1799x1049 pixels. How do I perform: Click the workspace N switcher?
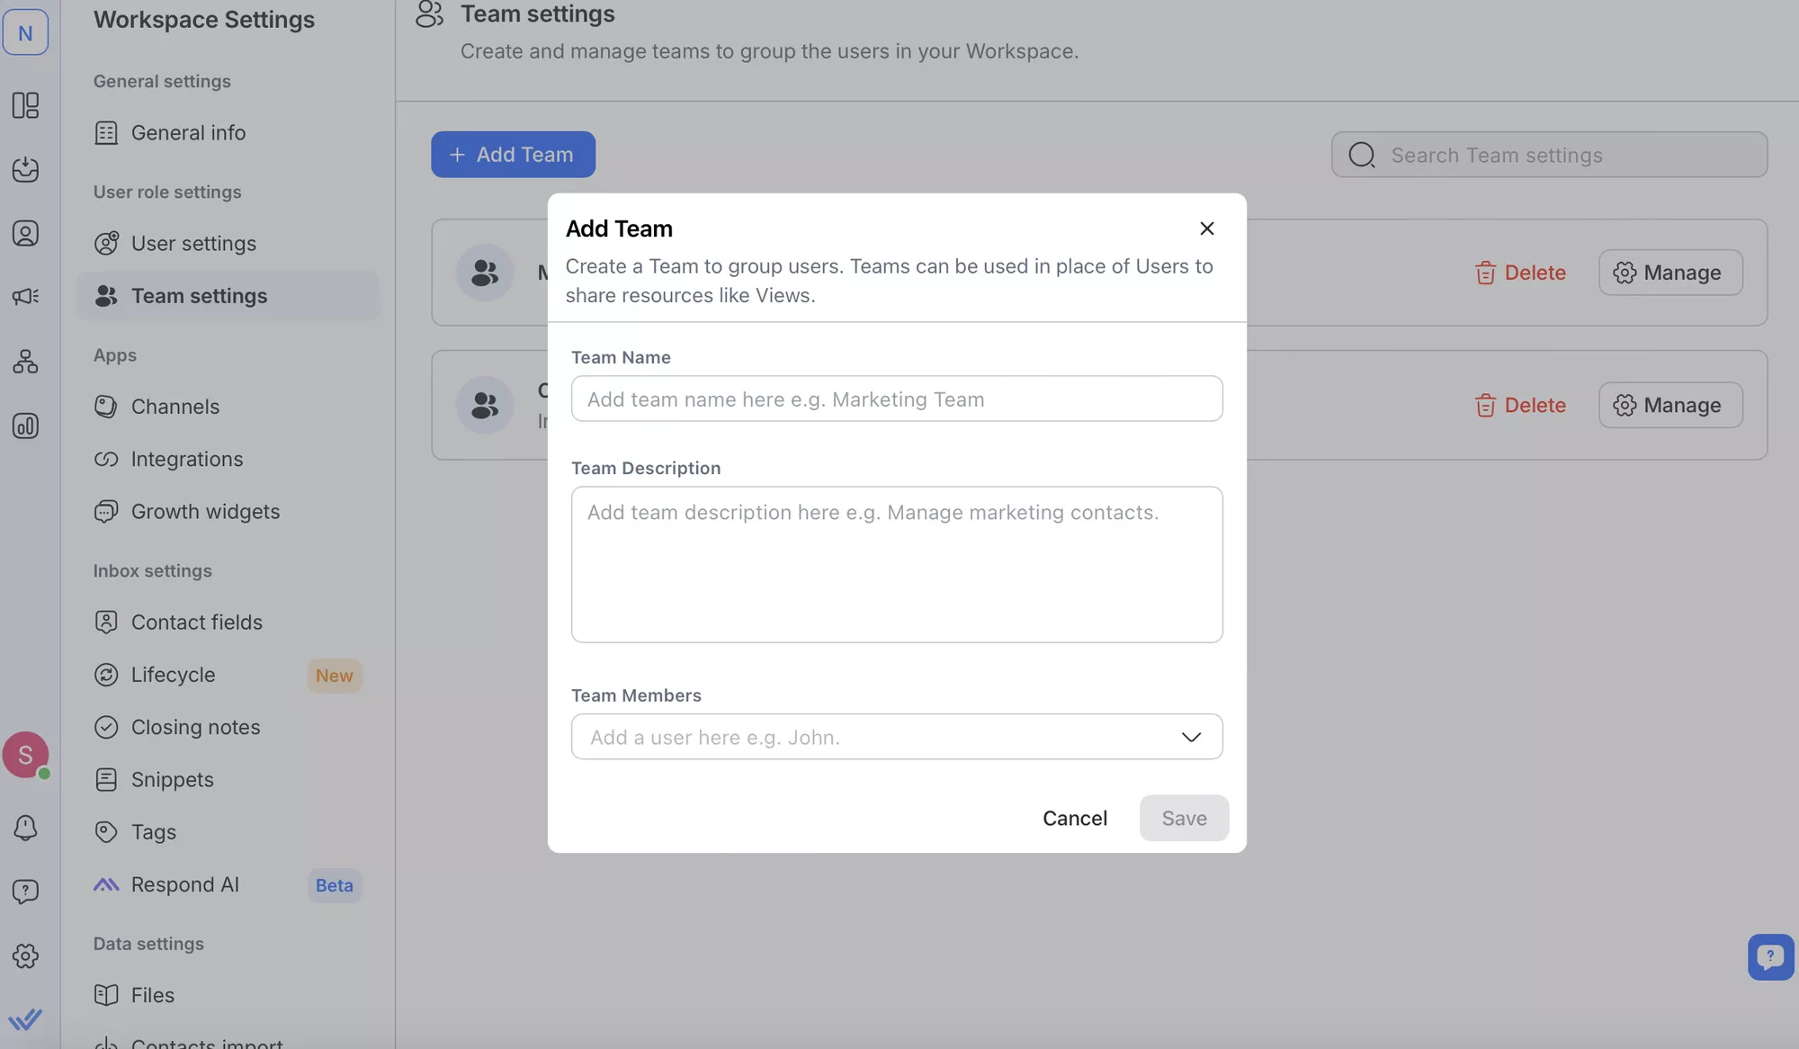(x=25, y=32)
